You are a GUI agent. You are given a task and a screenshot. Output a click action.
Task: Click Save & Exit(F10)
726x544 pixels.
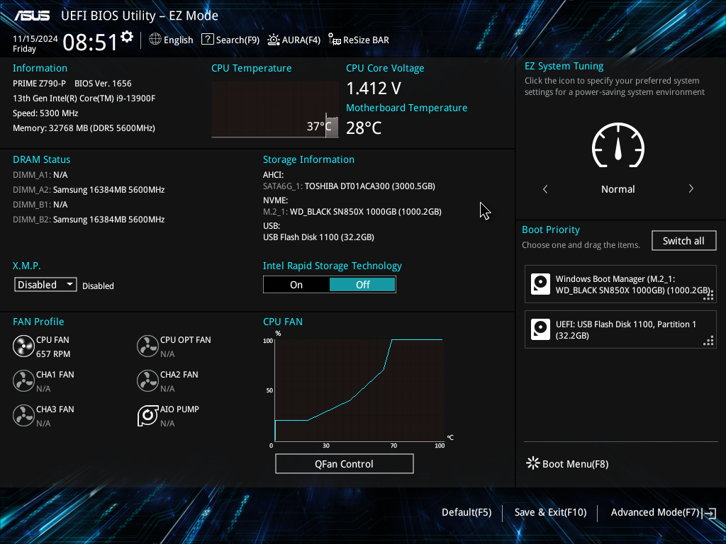550,512
